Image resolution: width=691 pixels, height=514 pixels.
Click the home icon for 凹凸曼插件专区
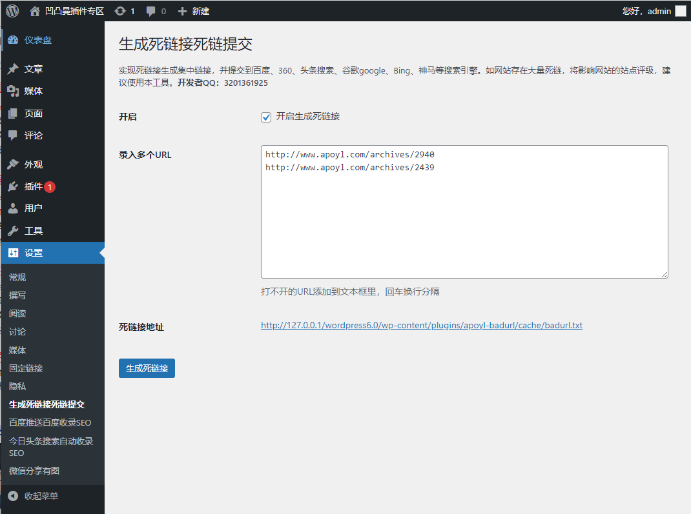coord(34,11)
